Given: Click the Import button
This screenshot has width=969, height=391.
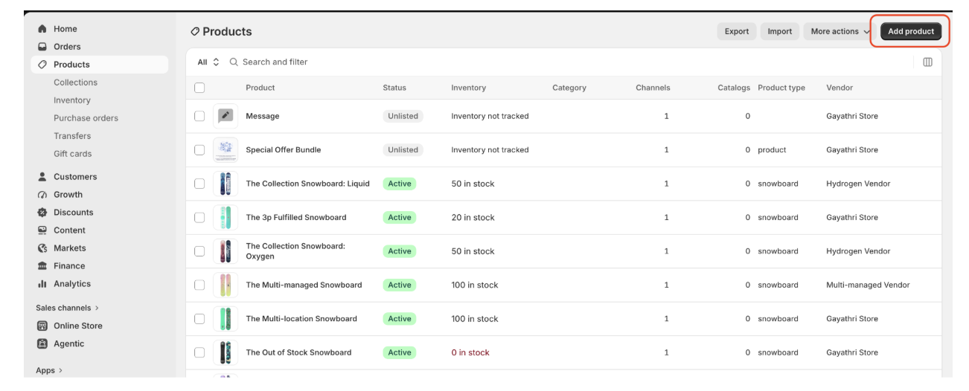Looking at the screenshot, I should 780,31.
